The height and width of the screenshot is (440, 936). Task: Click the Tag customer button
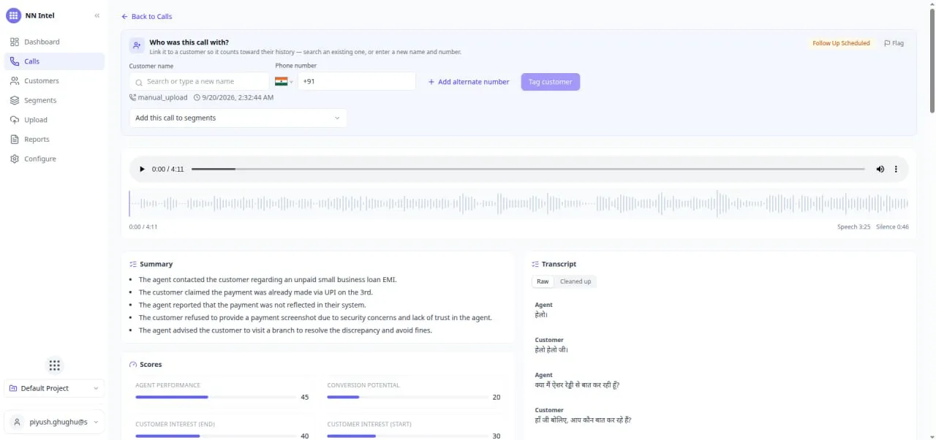point(551,82)
